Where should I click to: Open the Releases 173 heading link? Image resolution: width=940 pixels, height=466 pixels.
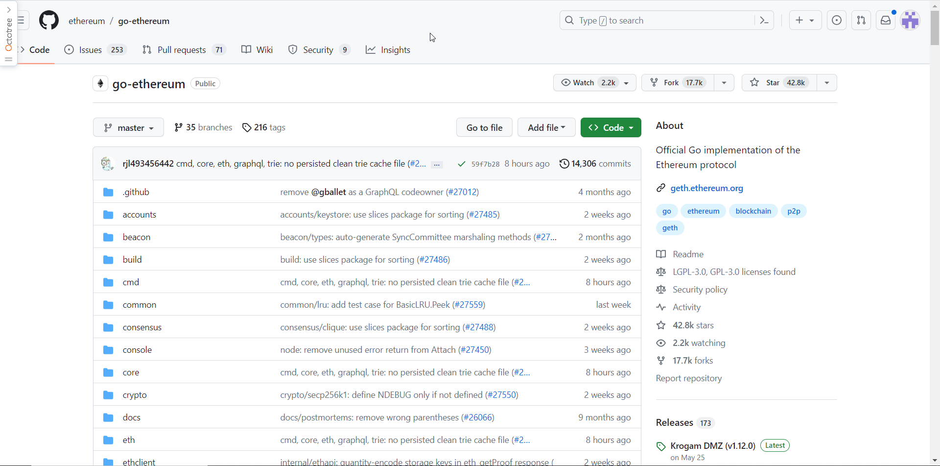click(685, 422)
